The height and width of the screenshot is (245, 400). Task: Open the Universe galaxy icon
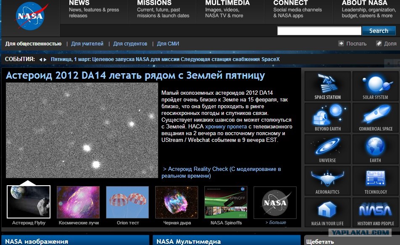[328, 149]
